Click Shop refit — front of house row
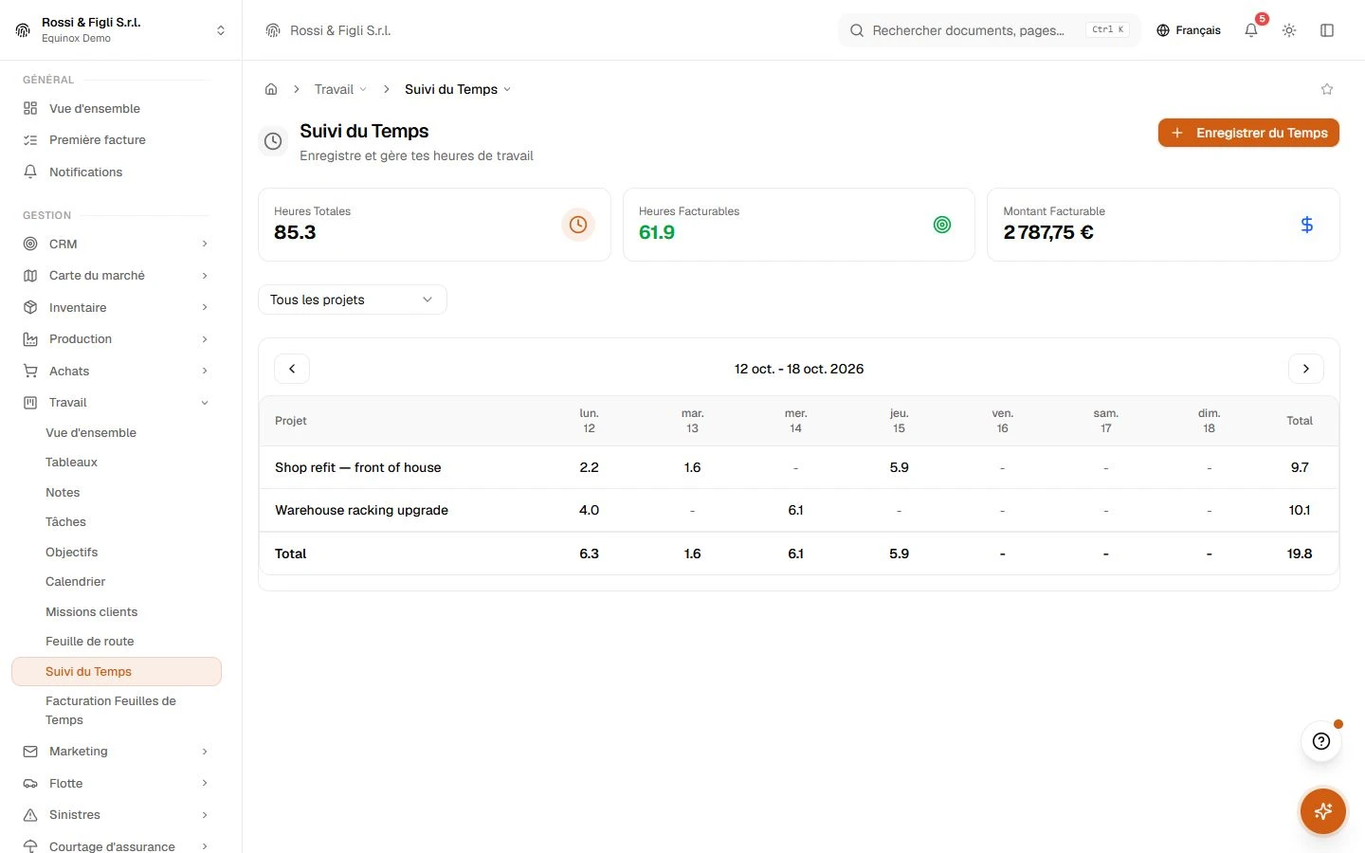The image size is (1365, 853). click(799, 467)
